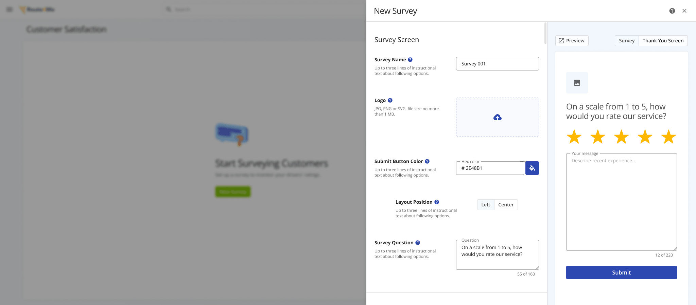Click the Submit Button Color help icon

coord(427,161)
